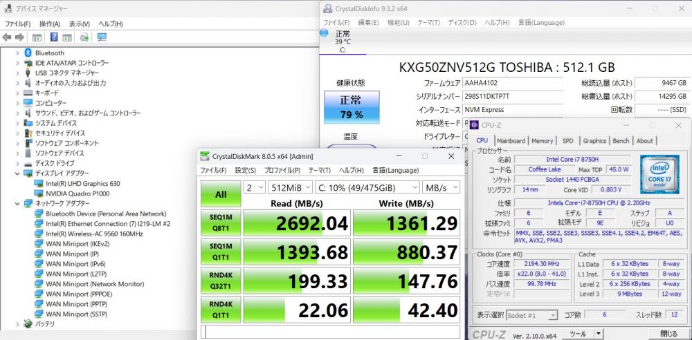Run the RND4K Q32T1 benchmark
The width and height of the screenshot is (692, 340).
(x=221, y=281)
